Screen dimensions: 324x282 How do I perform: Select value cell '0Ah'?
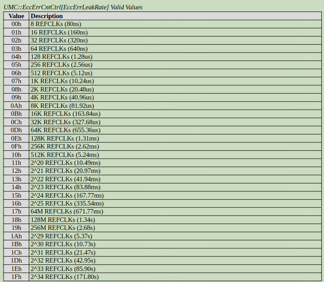[x=16, y=106]
